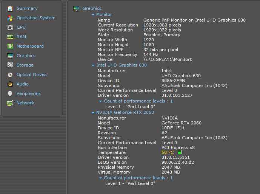This screenshot has width=260, height=194.
Task: Click the Monitor section heading
Action: tap(104, 14)
